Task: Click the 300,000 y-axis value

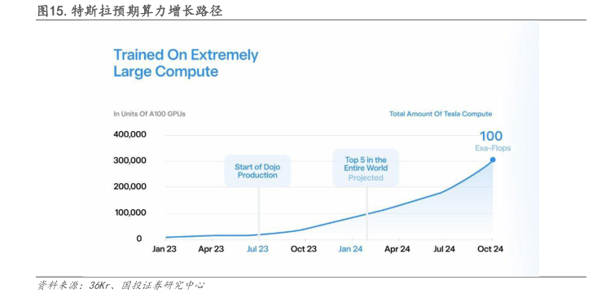Action: coord(129,160)
